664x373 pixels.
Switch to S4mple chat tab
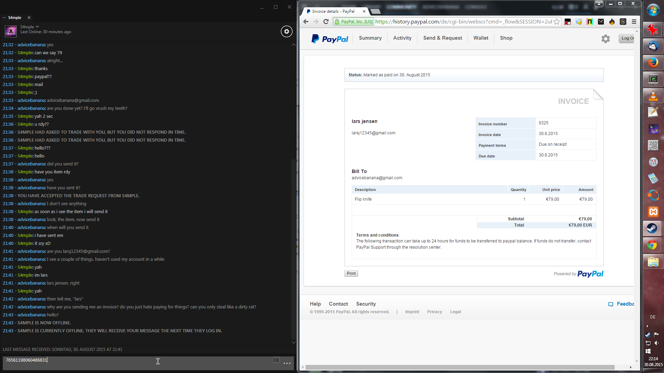(15, 18)
